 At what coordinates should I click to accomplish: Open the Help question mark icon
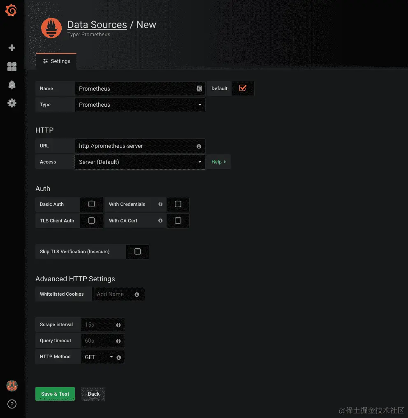tap(12, 404)
